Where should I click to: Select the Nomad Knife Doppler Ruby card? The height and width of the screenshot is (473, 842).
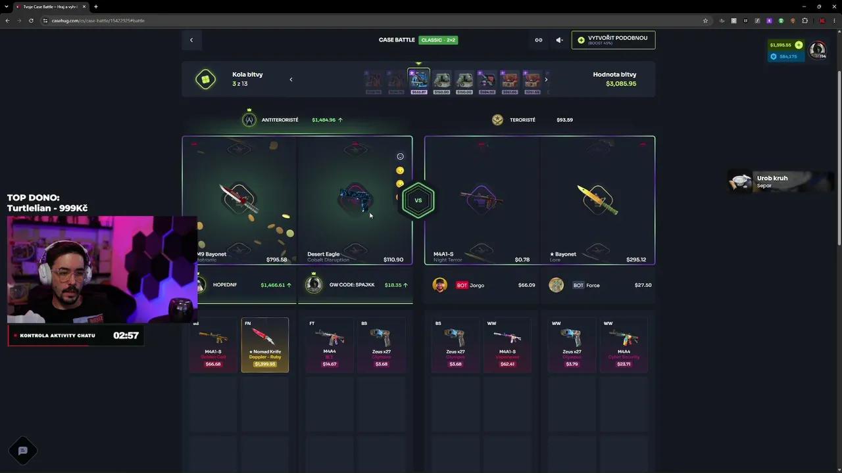(265, 345)
